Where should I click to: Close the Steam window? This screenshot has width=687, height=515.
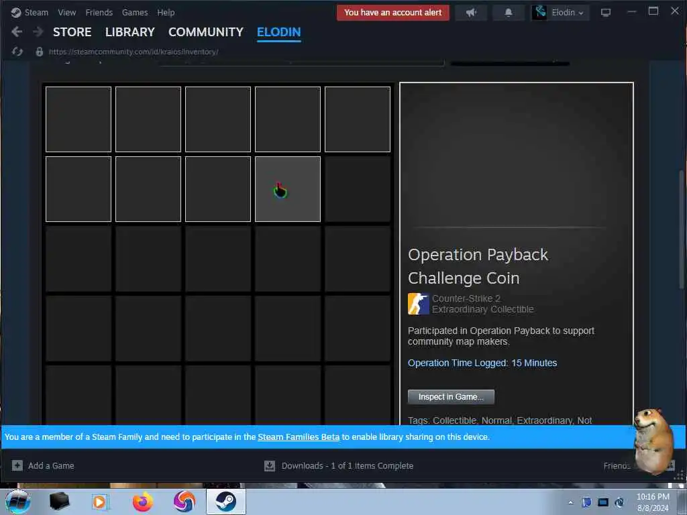coord(675,11)
